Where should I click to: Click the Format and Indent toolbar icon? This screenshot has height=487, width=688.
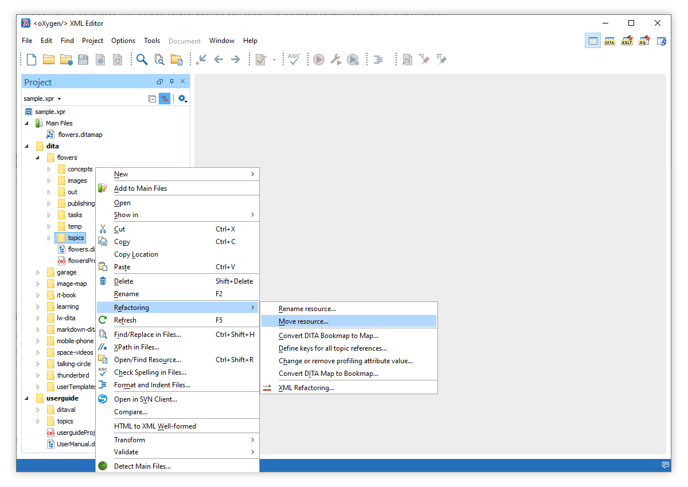coord(378,60)
